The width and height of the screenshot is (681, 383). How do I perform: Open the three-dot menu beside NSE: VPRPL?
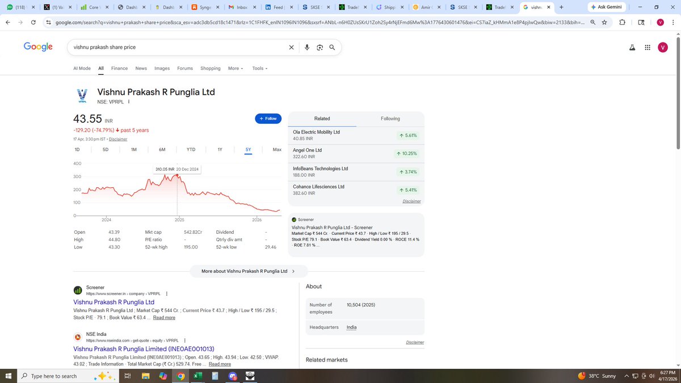129,102
